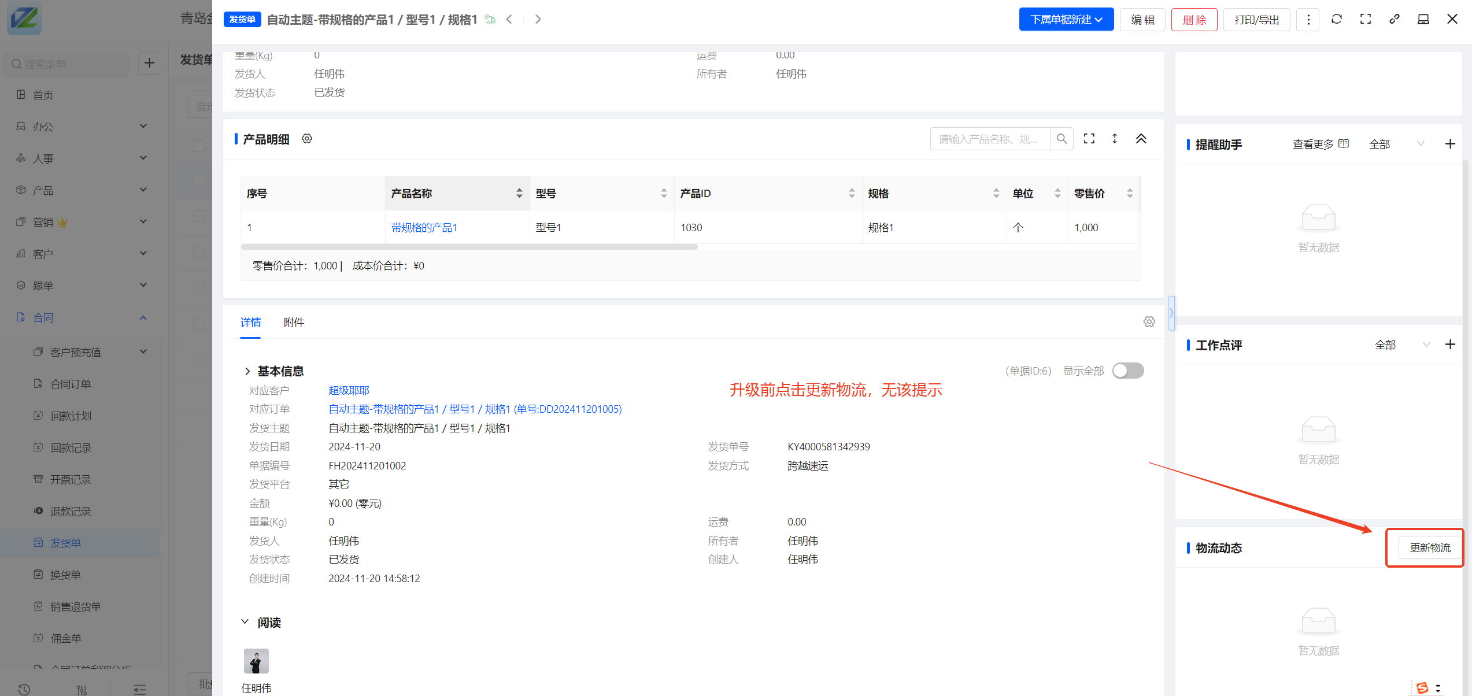Click the 更新物流 button
1472x696 pixels.
click(1430, 547)
